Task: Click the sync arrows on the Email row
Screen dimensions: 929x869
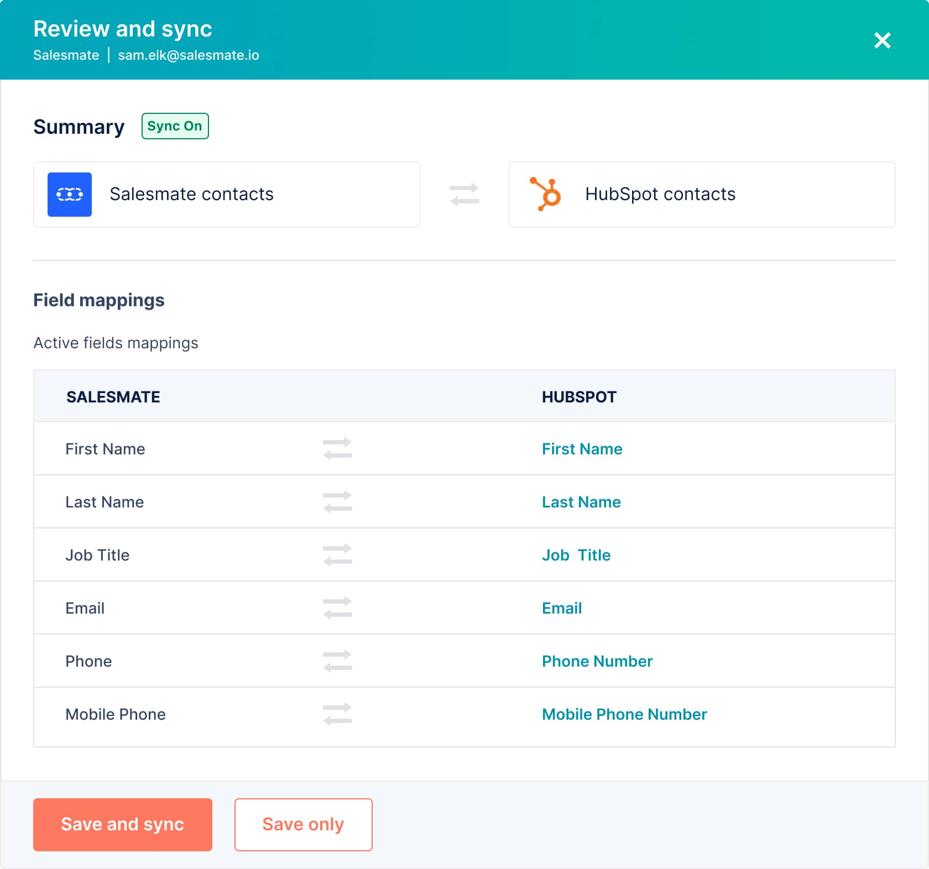Action: point(337,608)
